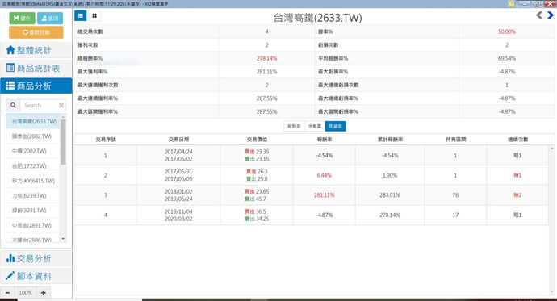Click the holding period value 76
557x301 pixels.
pos(455,195)
